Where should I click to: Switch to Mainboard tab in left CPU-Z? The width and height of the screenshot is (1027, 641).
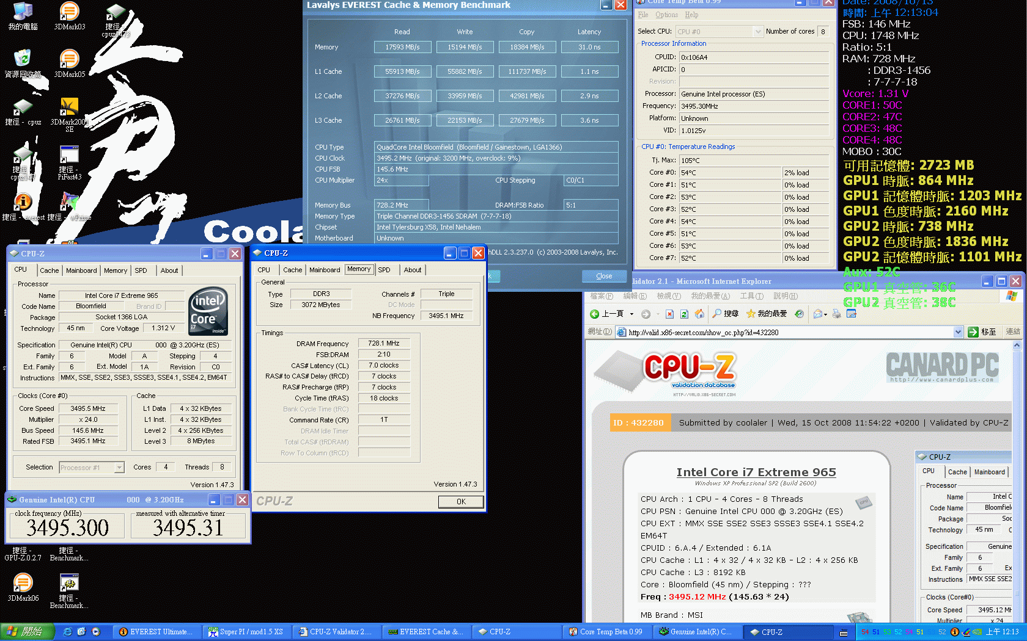81,270
